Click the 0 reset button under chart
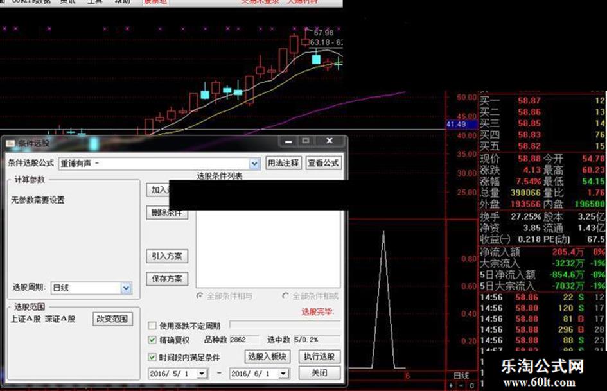Screen dimensions: 607x391 pyautogui.click(x=471, y=386)
